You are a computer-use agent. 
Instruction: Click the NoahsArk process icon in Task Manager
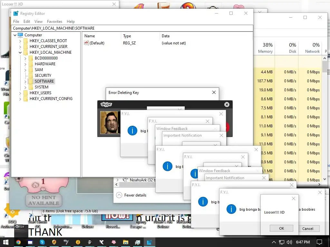(x=125, y=180)
